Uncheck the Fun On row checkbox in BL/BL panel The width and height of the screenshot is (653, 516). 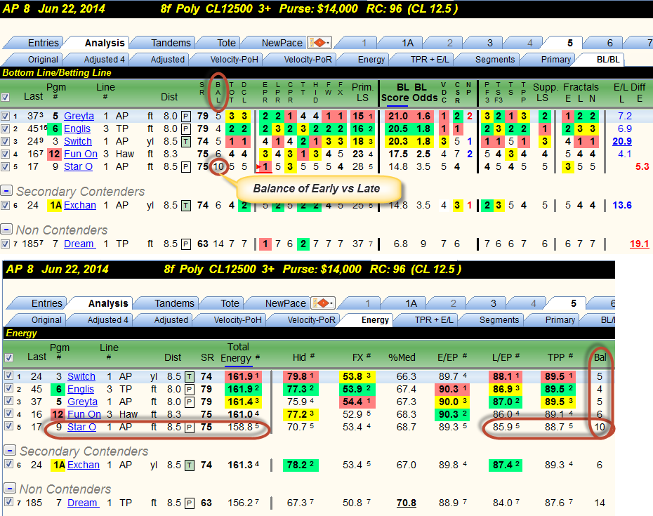pos(5,154)
